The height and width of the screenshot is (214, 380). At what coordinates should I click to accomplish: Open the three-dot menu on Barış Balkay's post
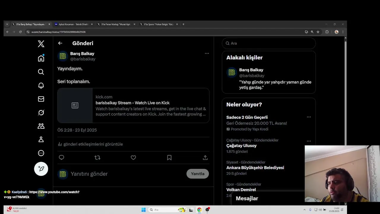(207, 53)
